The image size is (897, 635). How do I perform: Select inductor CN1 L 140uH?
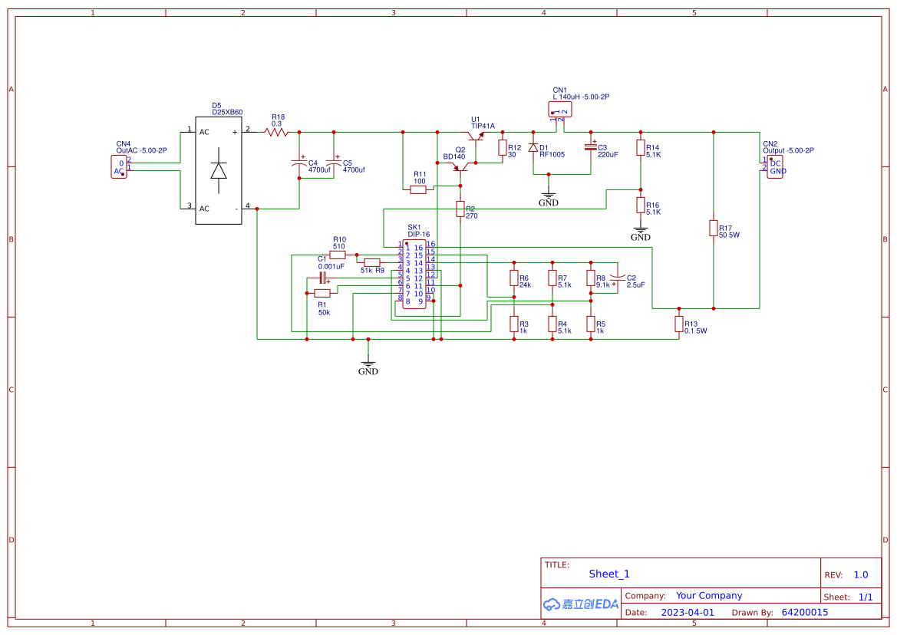559,110
